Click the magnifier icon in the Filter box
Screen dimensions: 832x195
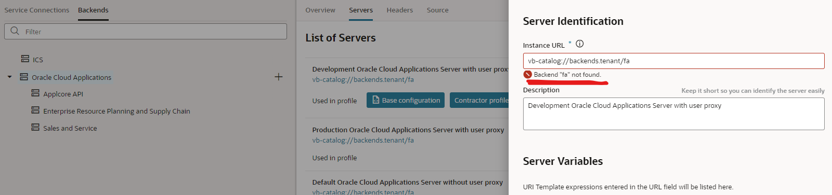click(15, 31)
